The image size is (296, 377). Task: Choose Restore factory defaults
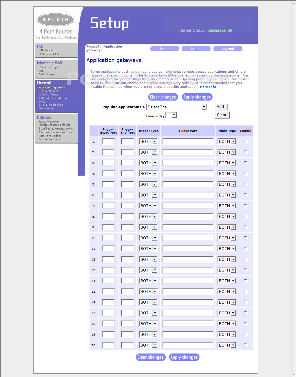coord(54,125)
